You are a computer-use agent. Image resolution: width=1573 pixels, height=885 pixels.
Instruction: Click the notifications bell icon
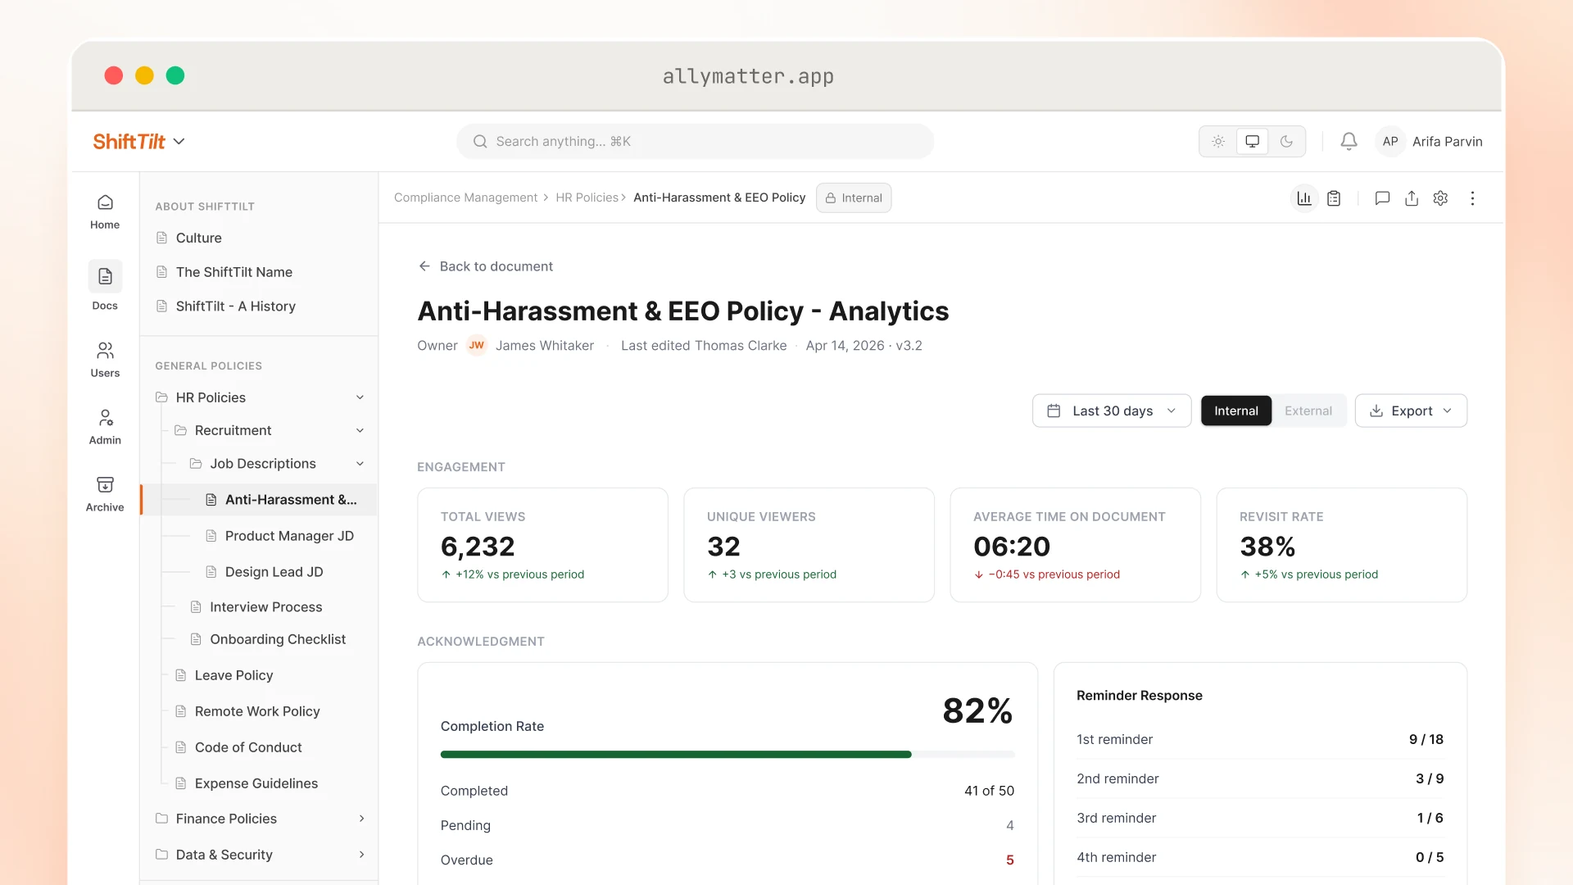click(x=1349, y=141)
